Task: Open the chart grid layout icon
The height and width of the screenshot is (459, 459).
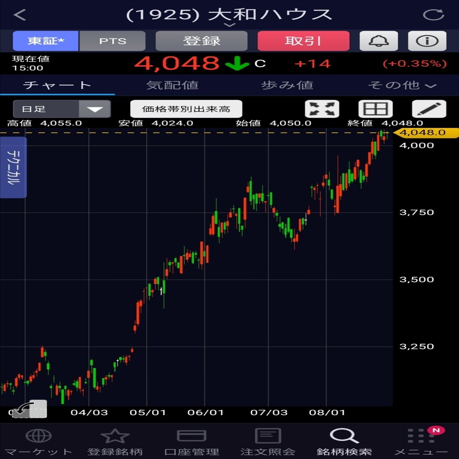Action: click(x=376, y=109)
